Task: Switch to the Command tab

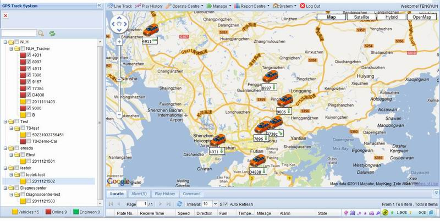Action: click(x=191, y=194)
